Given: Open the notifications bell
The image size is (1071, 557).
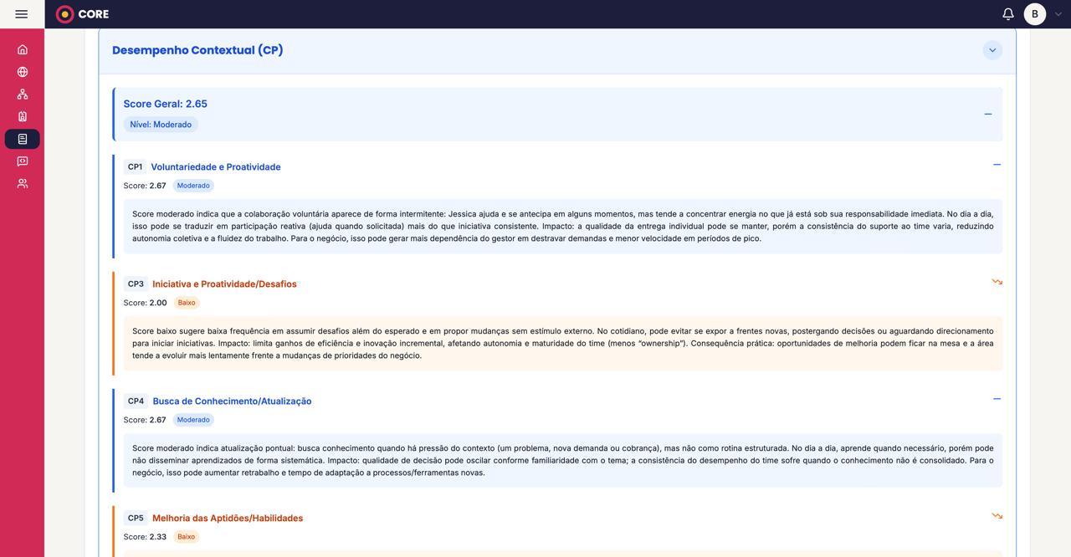Looking at the screenshot, I should click(x=1008, y=14).
